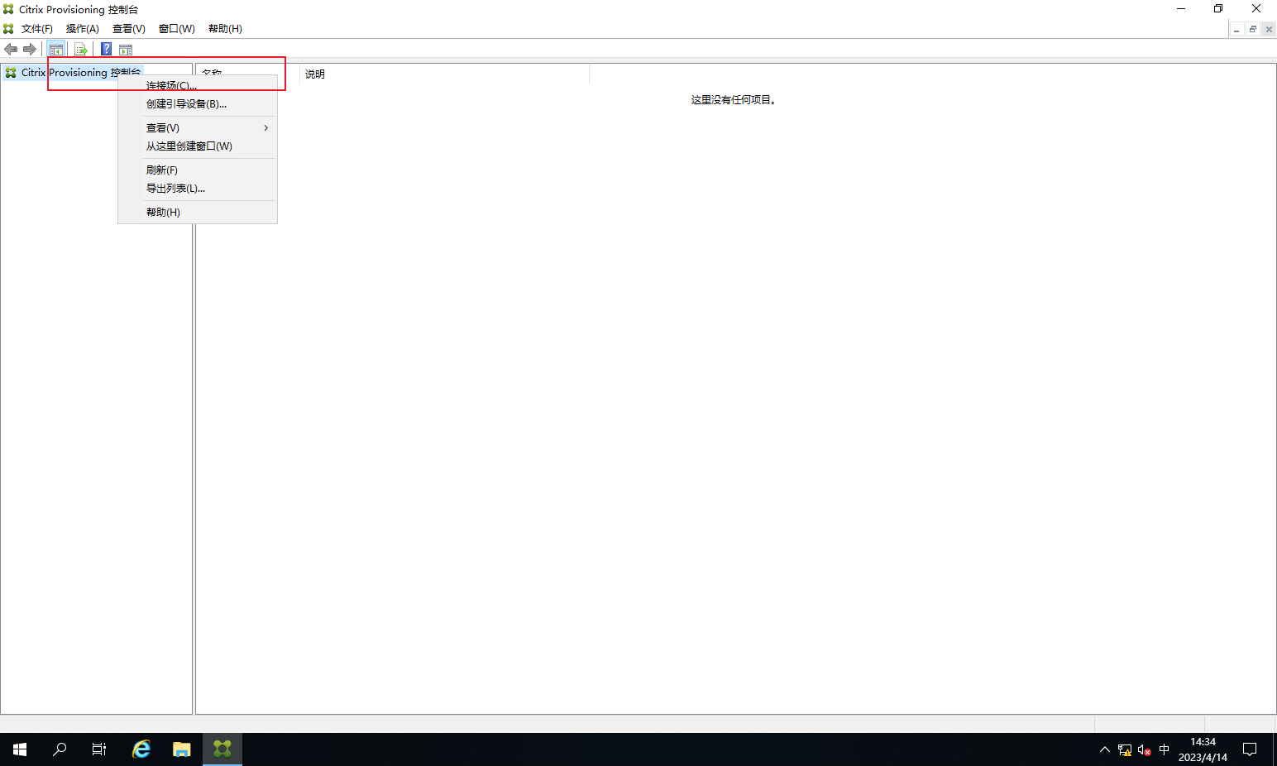The height and width of the screenshot is (766, 1277).
Task: Select 从这里创建窗口(W) in the context menu
Action: [x=189, y=146]
